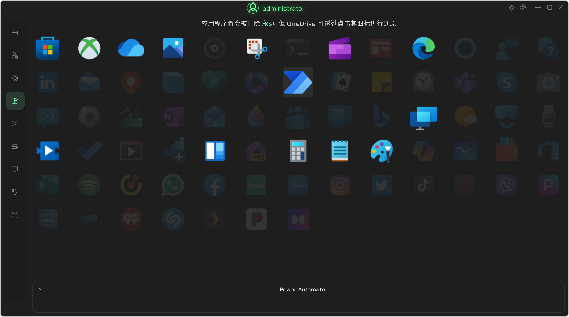Open the checklist sidebar tab
Viewport: 569px width, 317px height.
(15, 124)
